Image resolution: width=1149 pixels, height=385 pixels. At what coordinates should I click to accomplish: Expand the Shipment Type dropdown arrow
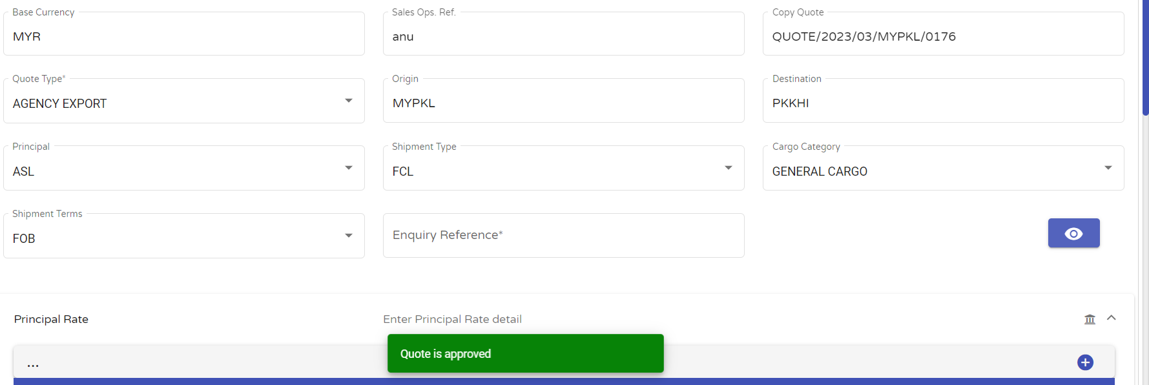point(729,168)
